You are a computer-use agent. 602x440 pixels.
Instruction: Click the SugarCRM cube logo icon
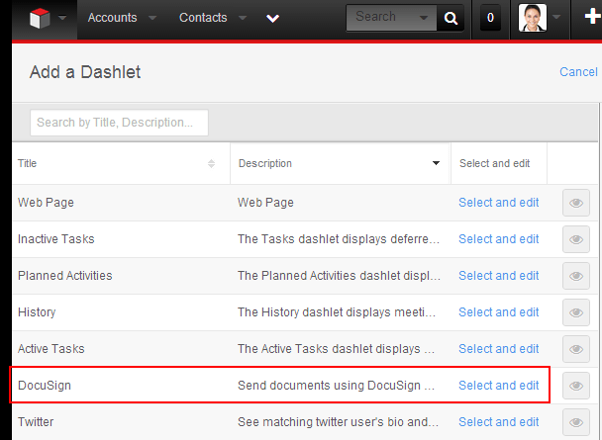(40, 18)
